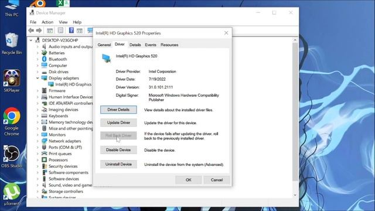Launch OBS Studio from the desktop

click(12, 156)
